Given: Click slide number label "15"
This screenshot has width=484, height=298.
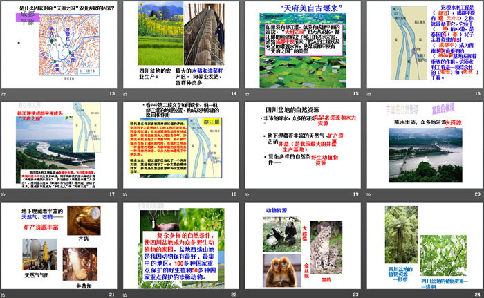Looking at the screenshot, I should tap(356, 93).
